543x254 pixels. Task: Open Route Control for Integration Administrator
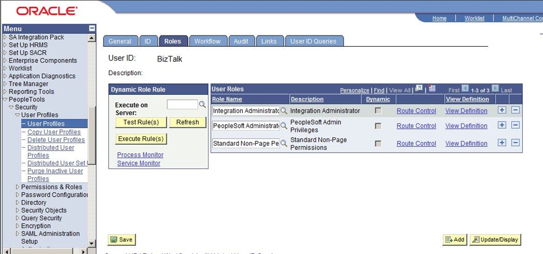pyautogui.click(x=416, y=111)
